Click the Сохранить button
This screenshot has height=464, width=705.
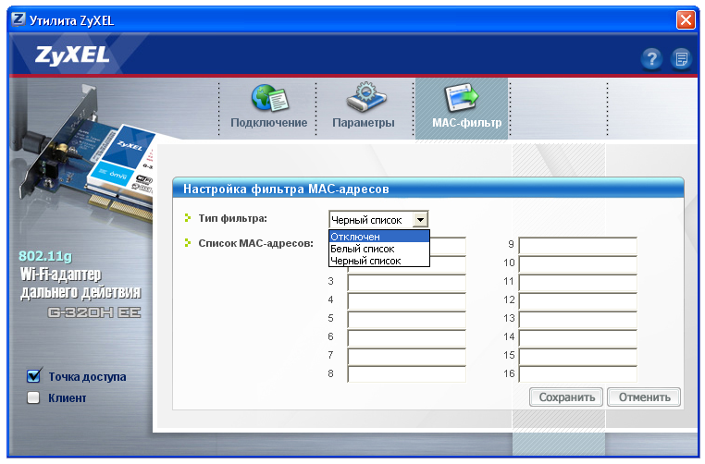click(x=566, y=397)
